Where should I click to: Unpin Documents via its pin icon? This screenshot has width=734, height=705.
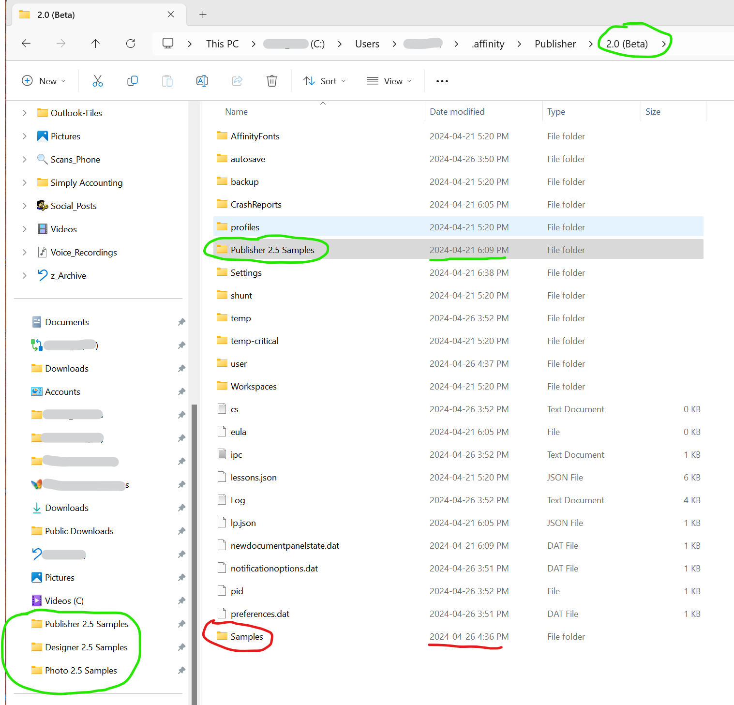181,322
